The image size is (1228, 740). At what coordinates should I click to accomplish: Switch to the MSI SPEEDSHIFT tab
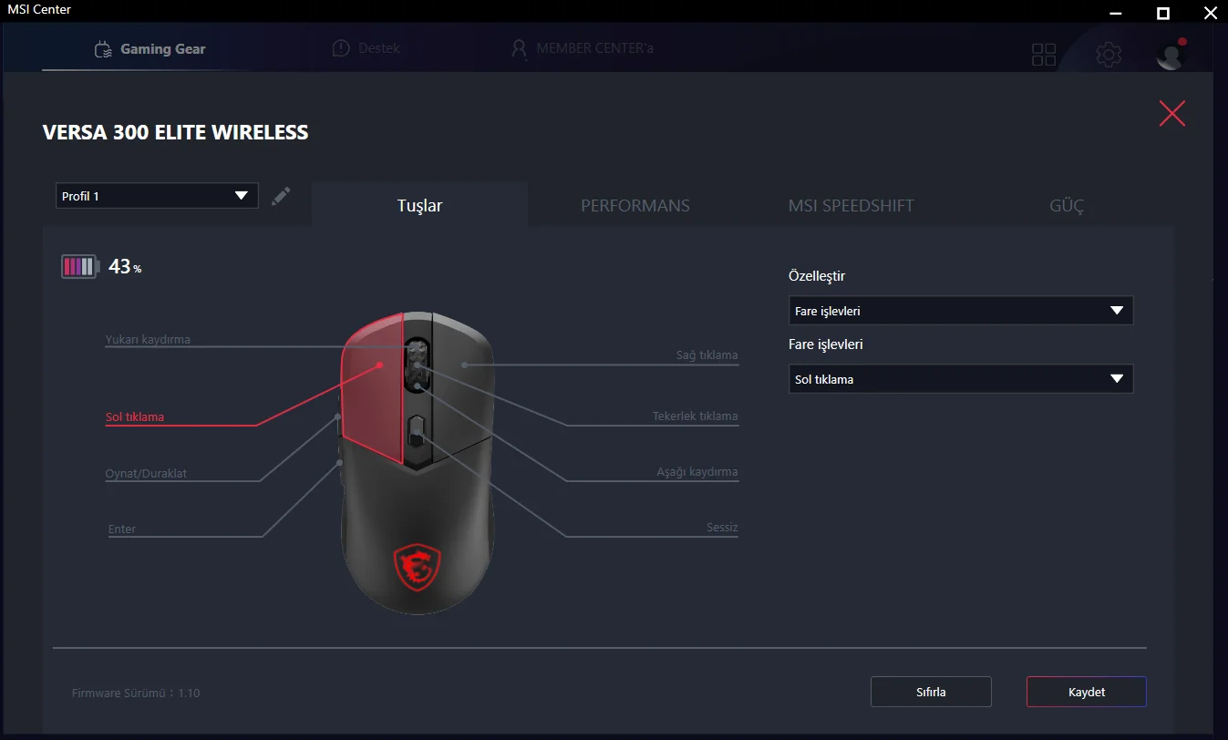pos(851,205)
